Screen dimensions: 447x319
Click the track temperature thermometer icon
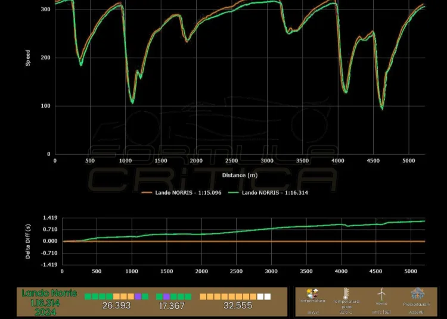tap(346, 293)
